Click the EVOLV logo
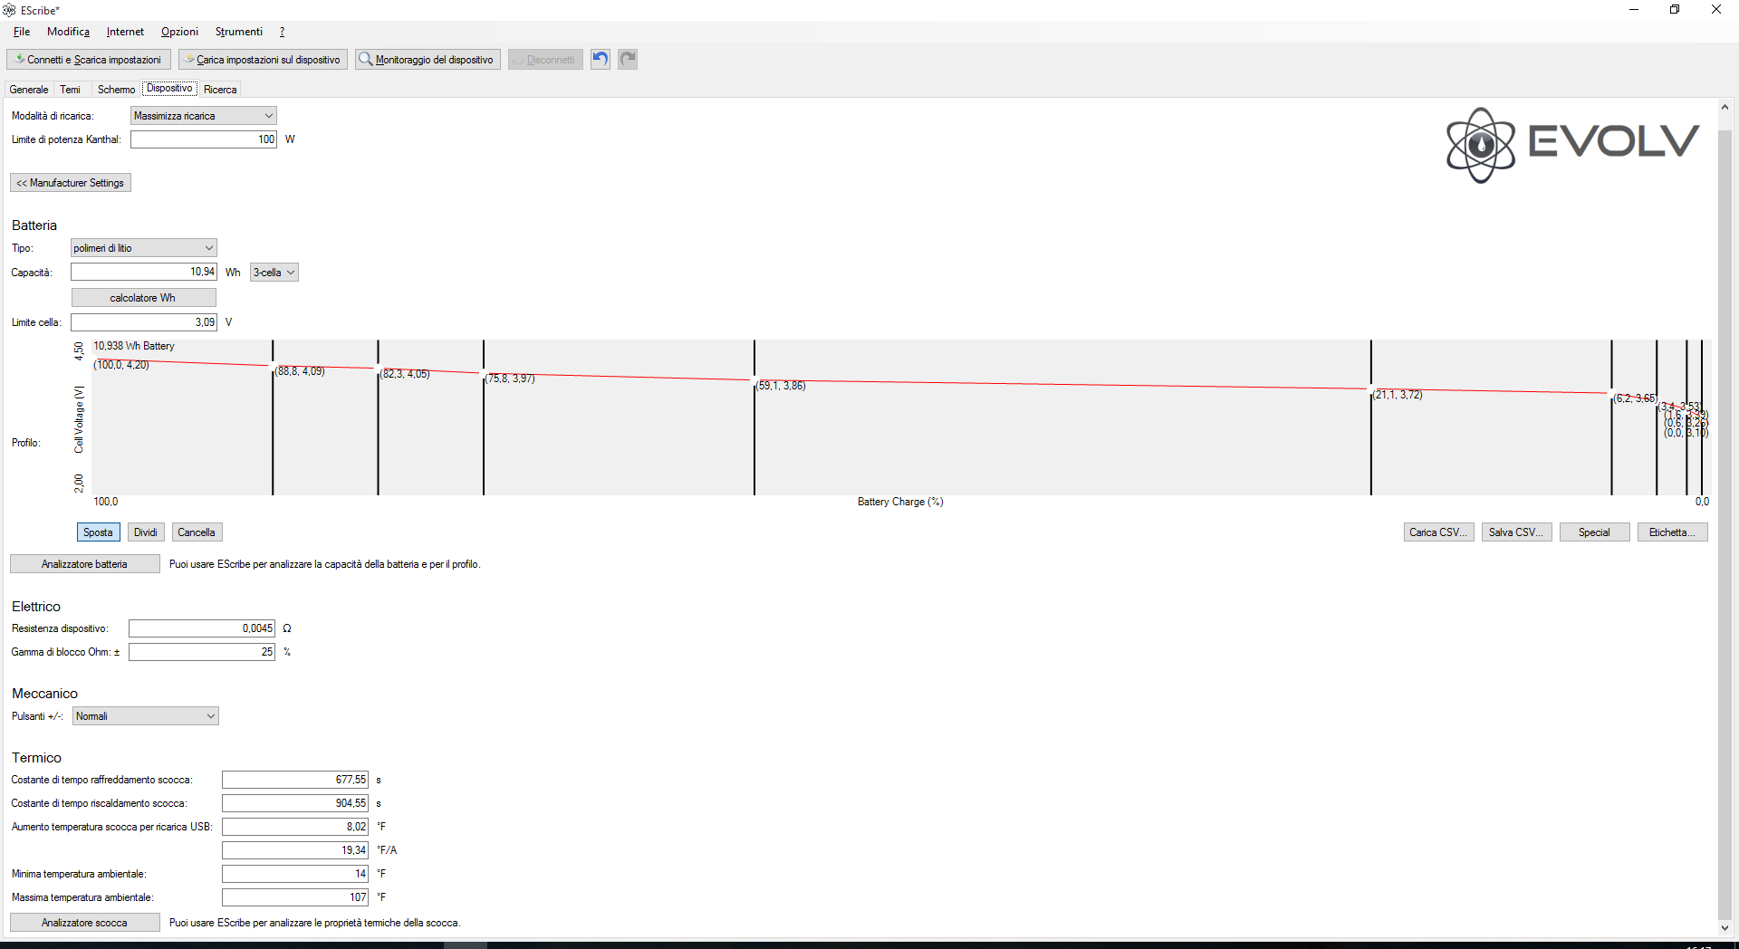The image size is (1739, 949). point(1572,144)
